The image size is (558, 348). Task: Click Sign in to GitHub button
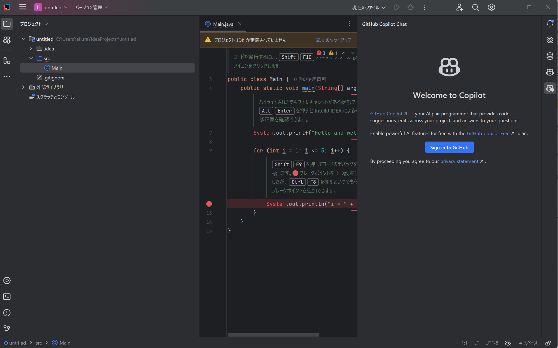coord(449,147)
